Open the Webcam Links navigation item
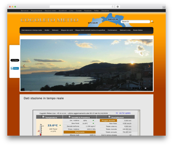The image size is (173, 146). click(125, 30)
